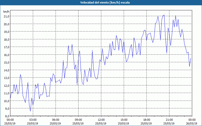Click the '16,0' y-axis value
This screenshot has width=202, height=126.
tap(7, 55)
